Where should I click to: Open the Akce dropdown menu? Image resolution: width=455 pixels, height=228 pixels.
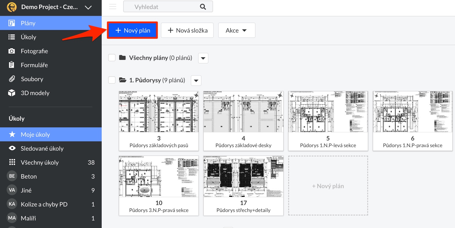tap(237, 30)
